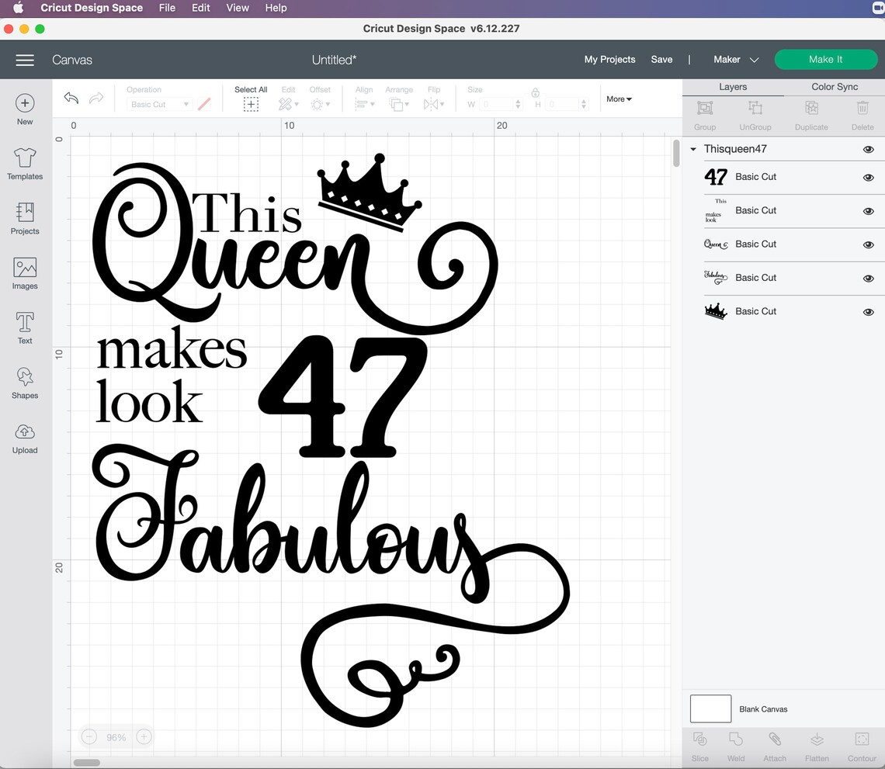Open the Maker machine dropdown
This screenshot has height=769, width=885.
click(734, 59)
